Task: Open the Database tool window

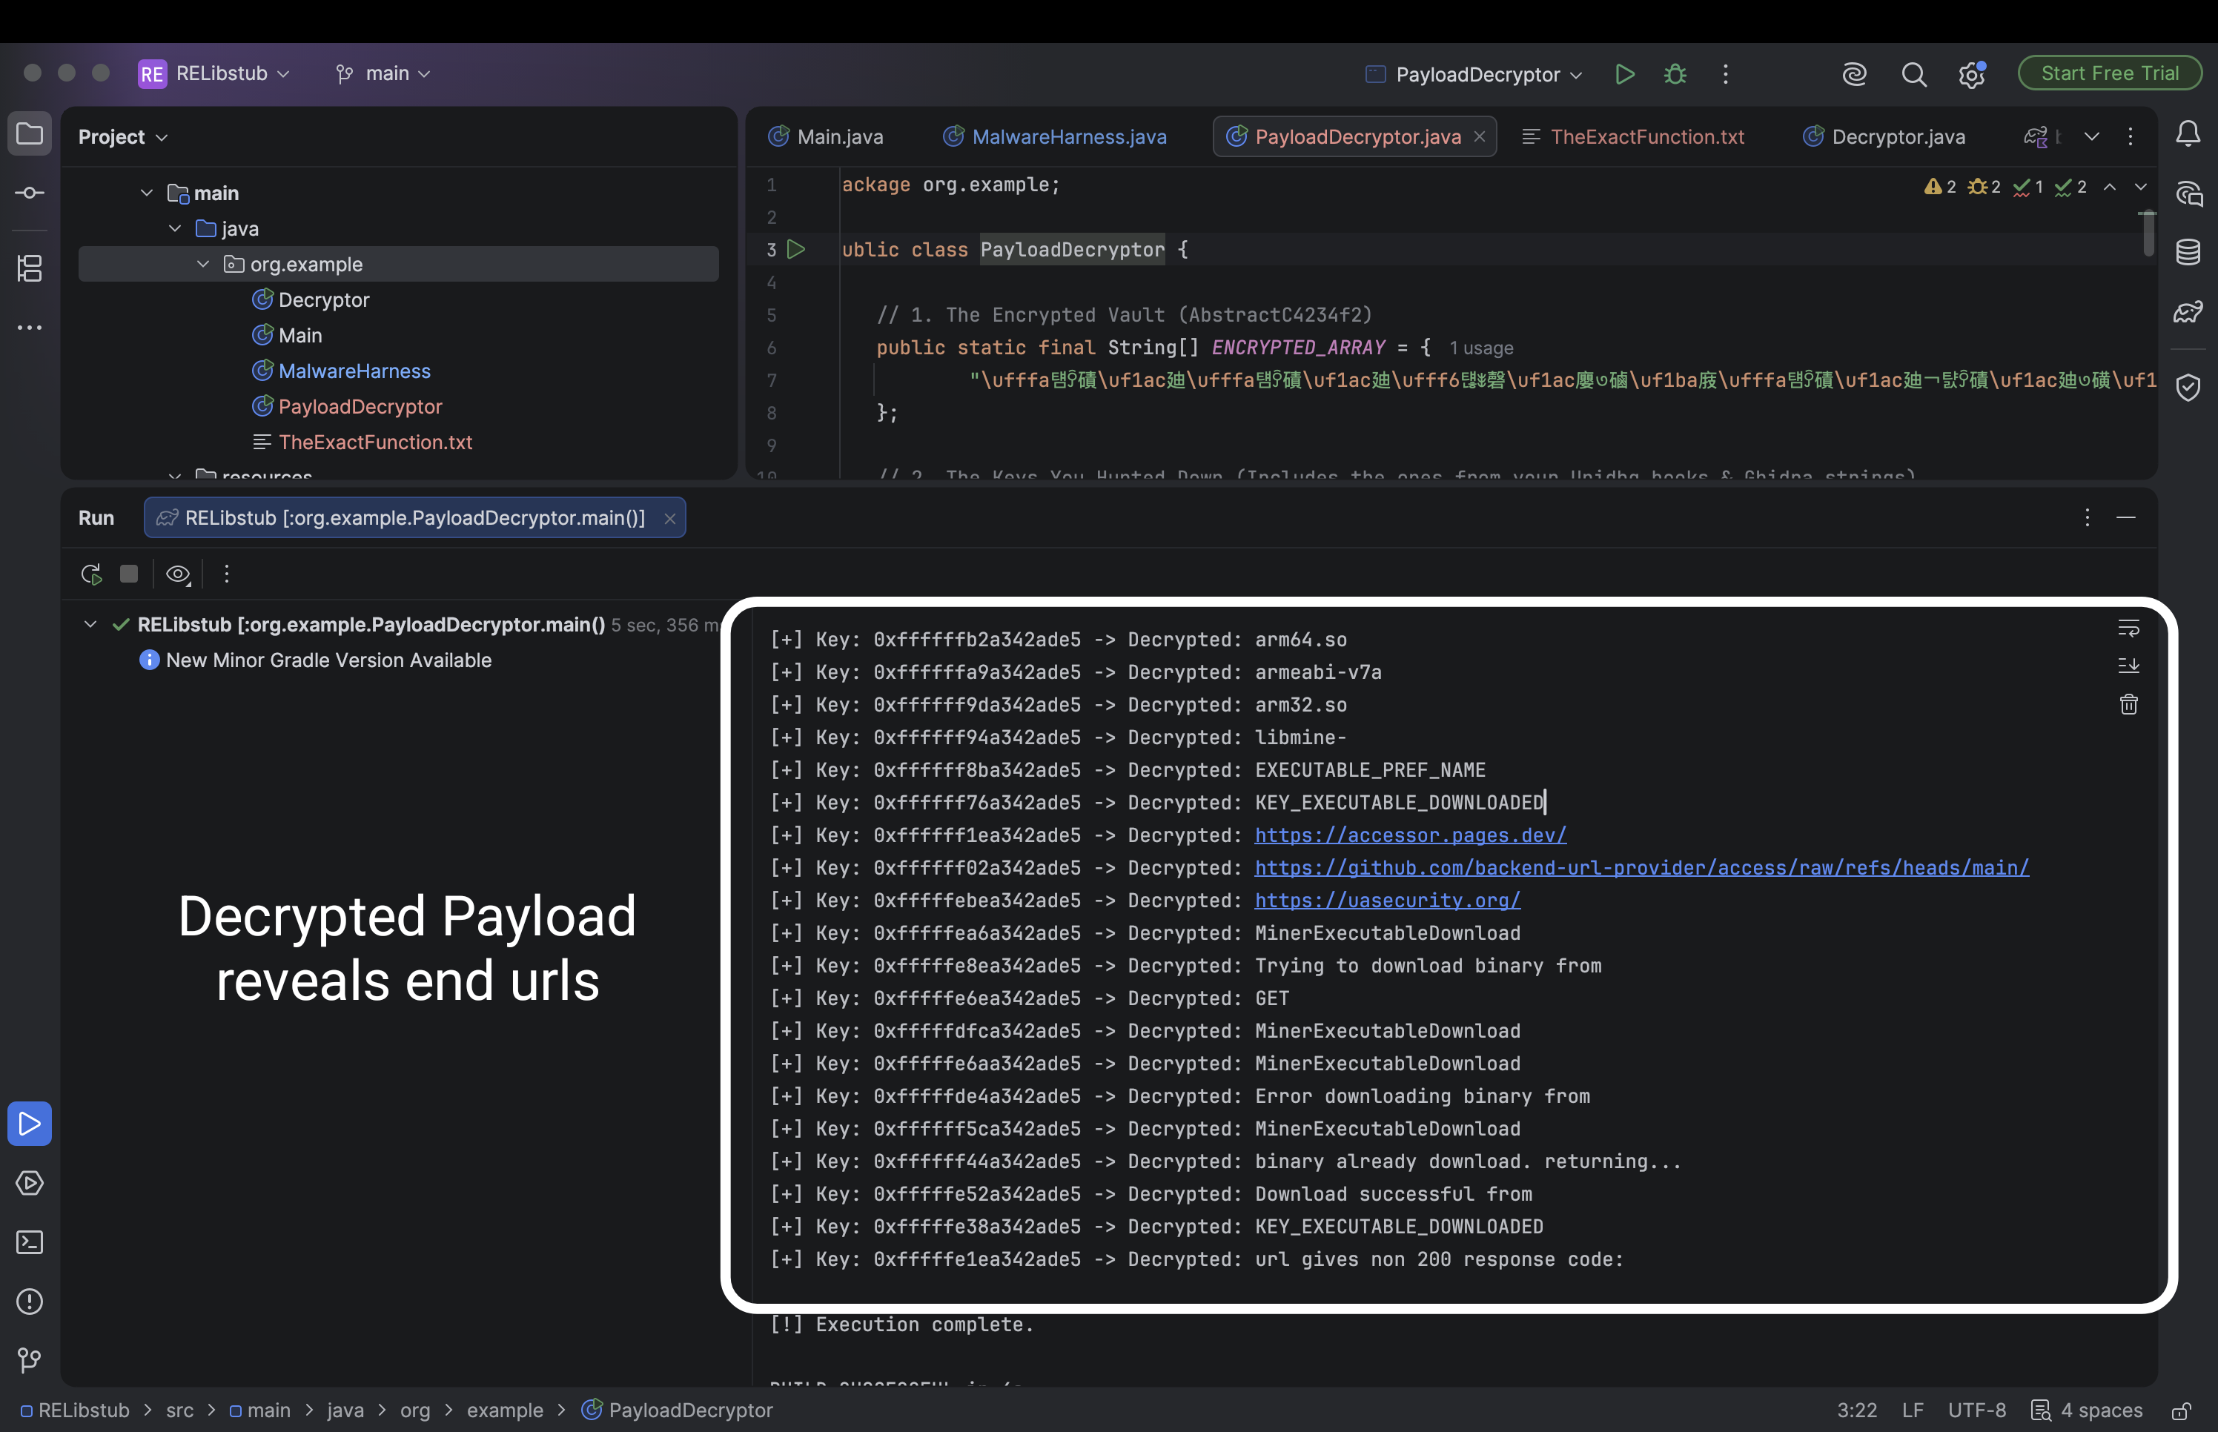Action: (2188, 252)
